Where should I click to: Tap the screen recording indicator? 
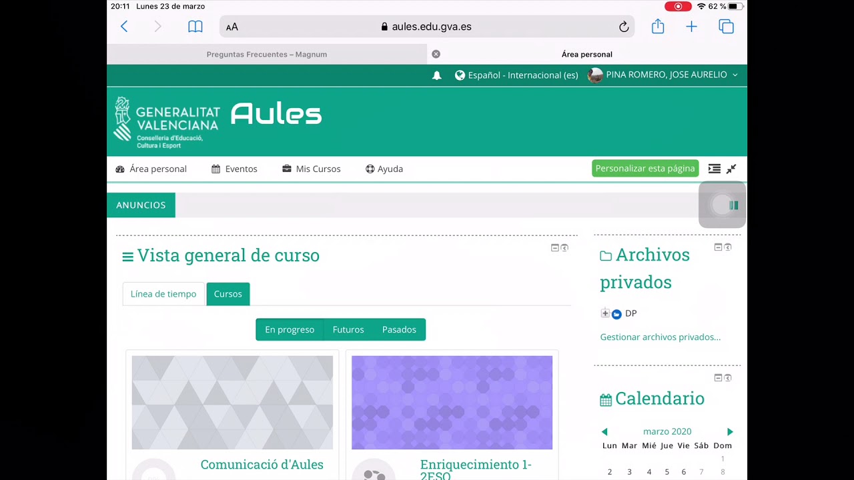click(x=678, y=7)
